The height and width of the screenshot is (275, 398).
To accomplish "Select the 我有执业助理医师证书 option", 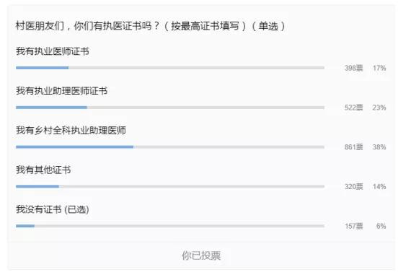I will click(x=62, y=91).
